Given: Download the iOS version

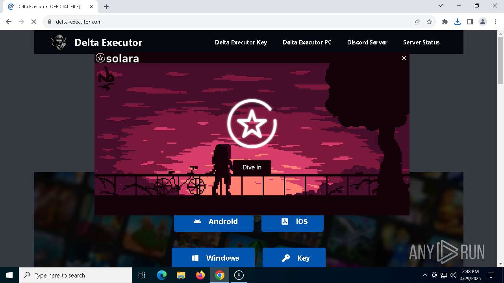Looking at the screenshot, I should click(293, 222).
